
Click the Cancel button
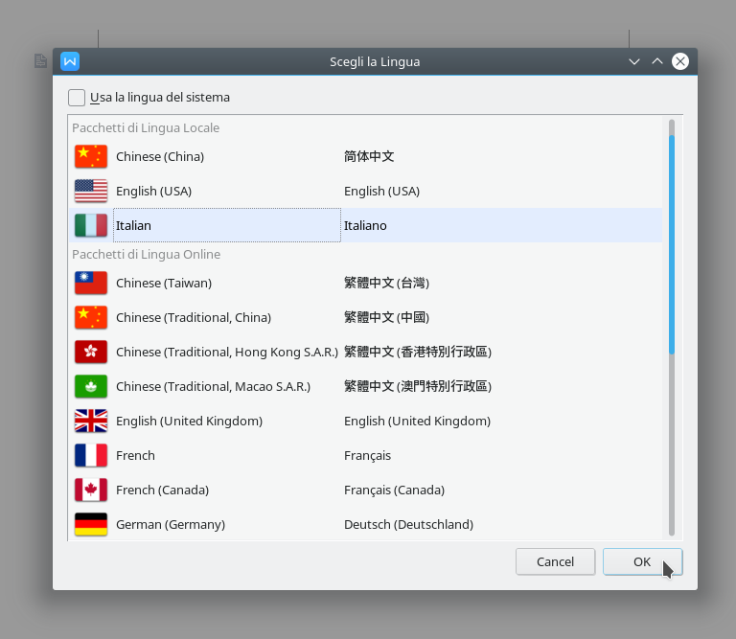555,561
